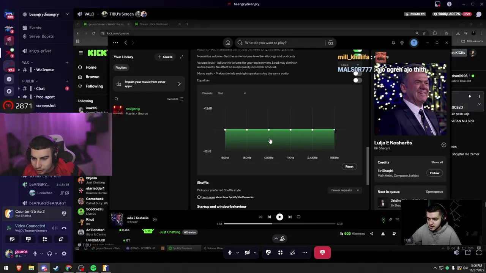Join angry-privat voice channel
Screen dimensions: 486x273
[40, 51]
